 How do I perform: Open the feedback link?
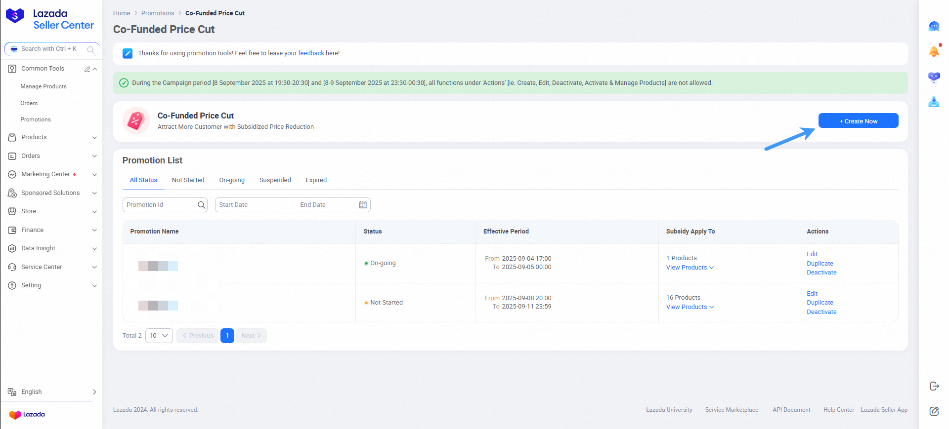(311, 53)
